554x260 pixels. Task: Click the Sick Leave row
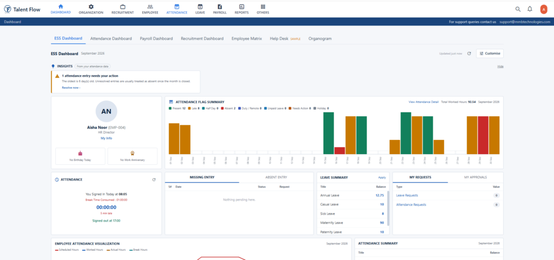(x=352, y=214)
